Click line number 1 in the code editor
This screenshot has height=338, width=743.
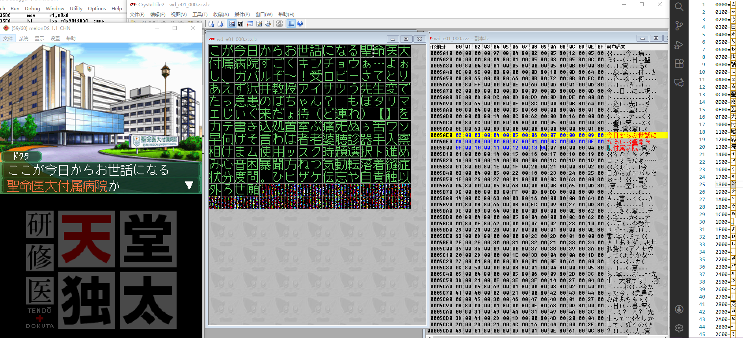coord(704,4)
